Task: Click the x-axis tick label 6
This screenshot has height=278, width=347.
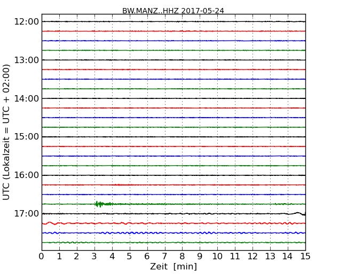Action: coord(147,256)
